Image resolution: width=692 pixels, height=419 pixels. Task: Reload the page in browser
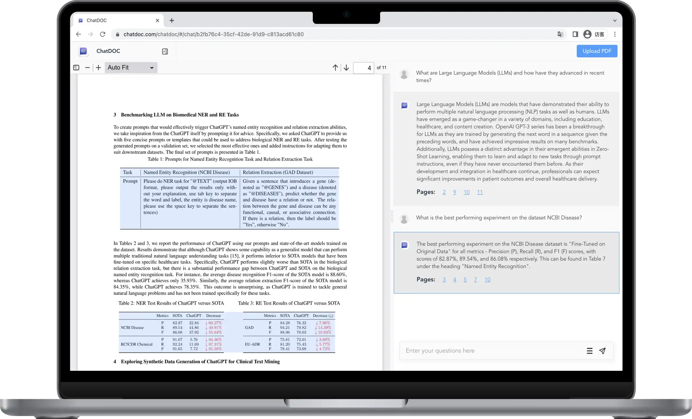103,34
